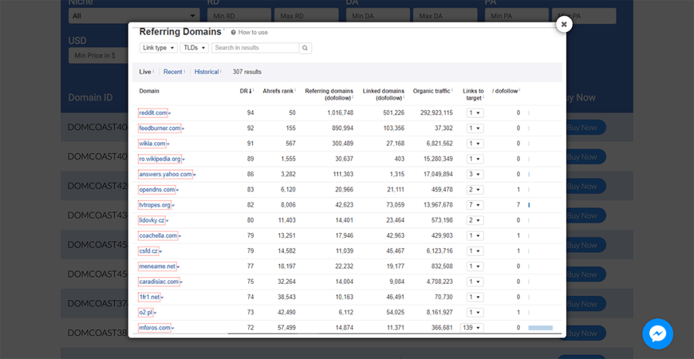The image size is (694, 359).
Task: Click the dofollow bar for the mforos.com row
Action: [x=540, y=328]
